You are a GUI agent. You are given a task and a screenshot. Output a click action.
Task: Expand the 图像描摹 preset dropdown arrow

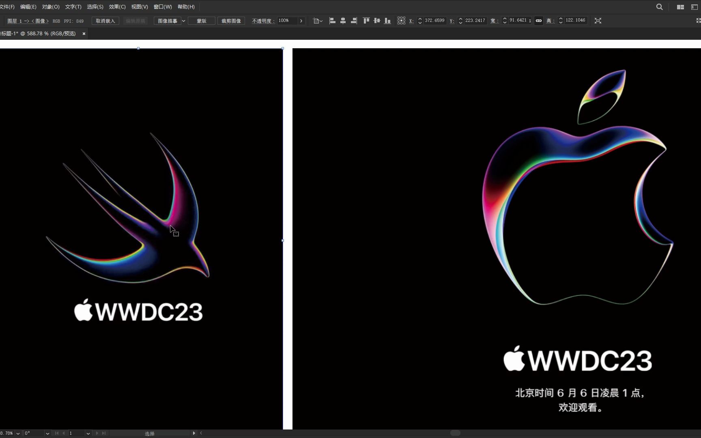pos(183,21)
